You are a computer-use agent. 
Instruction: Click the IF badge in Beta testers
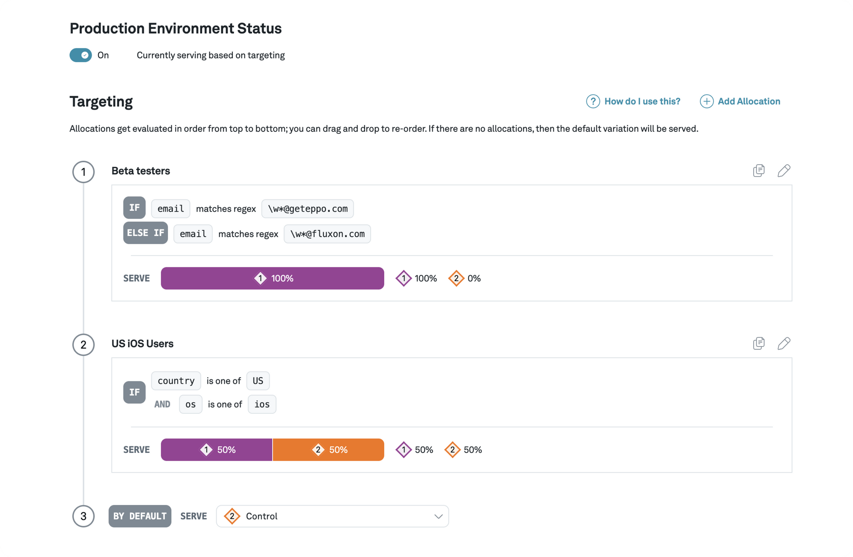(x=134, y=208)
